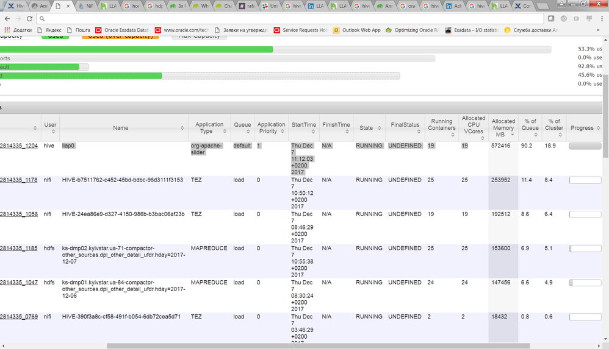
Task: Click the page reload icon
Action: tap(30, 18)
